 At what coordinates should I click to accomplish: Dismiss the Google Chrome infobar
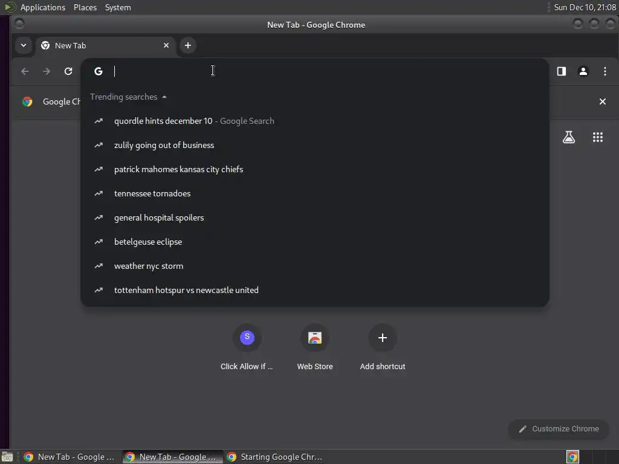pos(603,101)
